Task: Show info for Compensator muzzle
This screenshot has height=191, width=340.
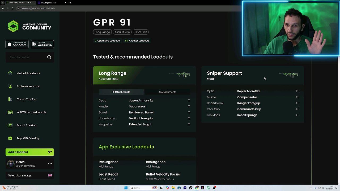Action: click(297, 97)
